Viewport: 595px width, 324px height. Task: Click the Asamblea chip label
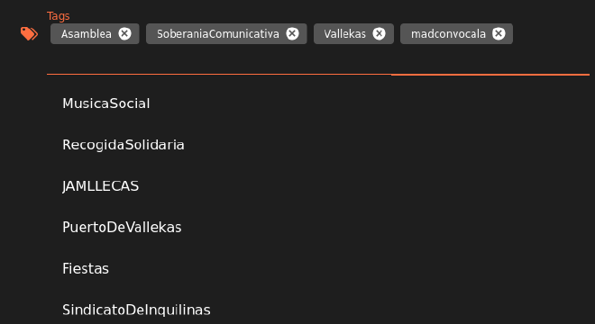(87, 34)
